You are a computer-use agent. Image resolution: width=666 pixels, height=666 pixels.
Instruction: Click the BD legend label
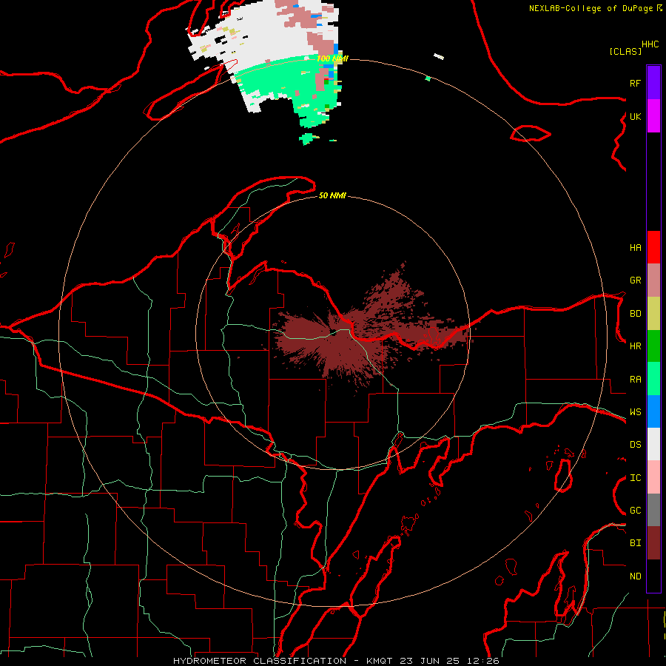[x=635, y=314]
